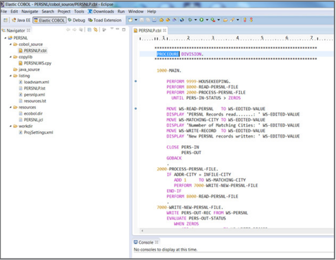Viewport: 336px width, 260px height.
Task: Switch to the Toad Extension perspective
Action: [105, 20]
